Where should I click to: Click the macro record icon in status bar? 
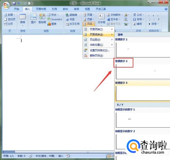[x=68, y=156]
